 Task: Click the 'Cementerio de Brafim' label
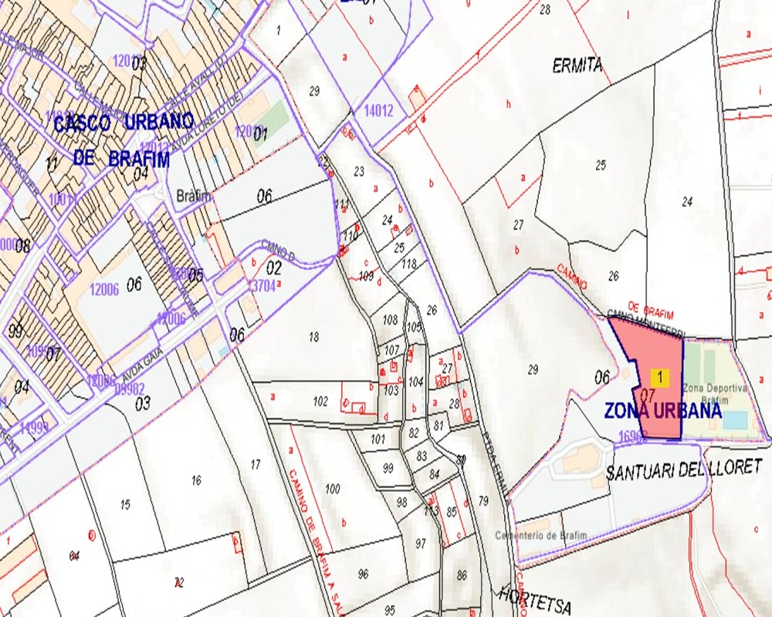pyautogui.click(x=540, y=535)
